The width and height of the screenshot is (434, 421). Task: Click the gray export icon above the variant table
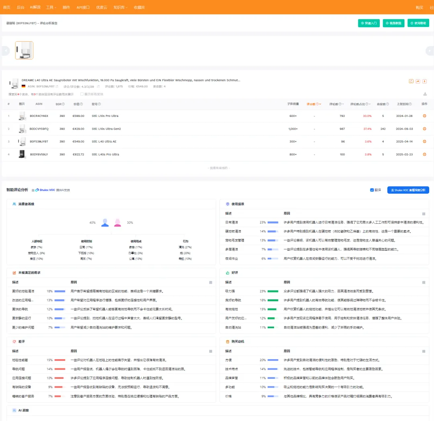[x=425, y=94]
